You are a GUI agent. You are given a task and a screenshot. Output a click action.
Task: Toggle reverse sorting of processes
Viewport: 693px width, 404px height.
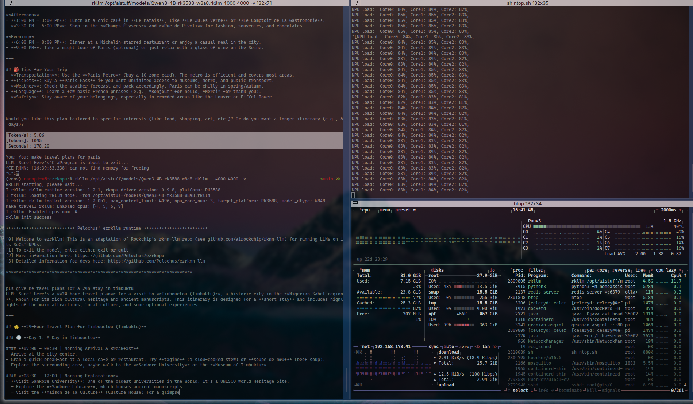coord(621,270)
